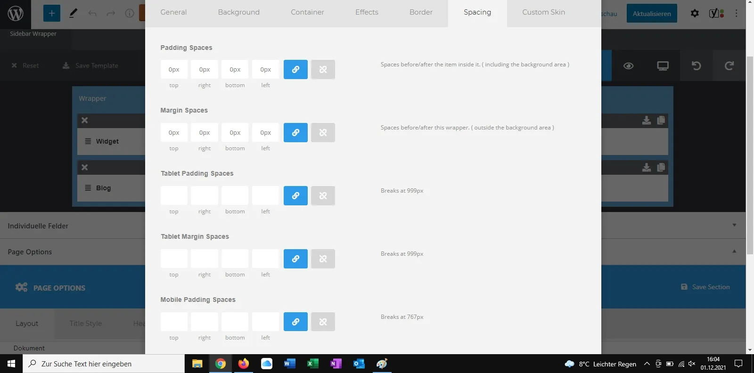Click the Padding Spaces top input field
754x373 pixels.
[174, 69]
